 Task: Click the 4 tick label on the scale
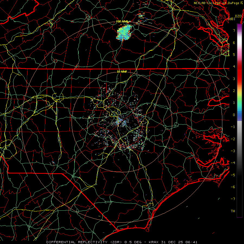pyautogui.click(x=234, y=67)
